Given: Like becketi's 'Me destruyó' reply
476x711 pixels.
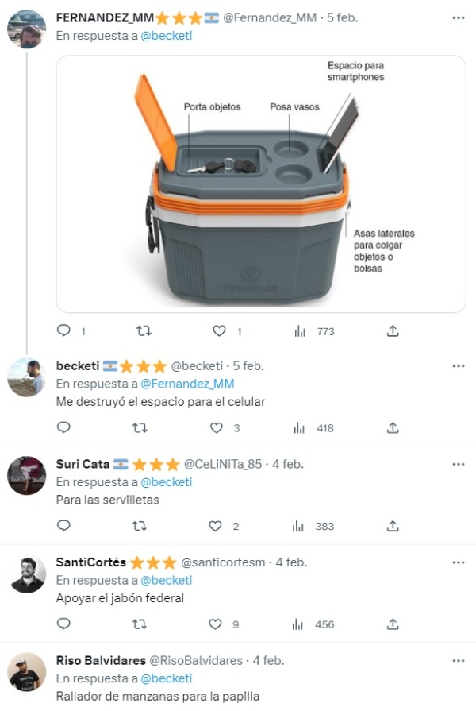Looking at the screenshot, I should [x=217, y=428].
